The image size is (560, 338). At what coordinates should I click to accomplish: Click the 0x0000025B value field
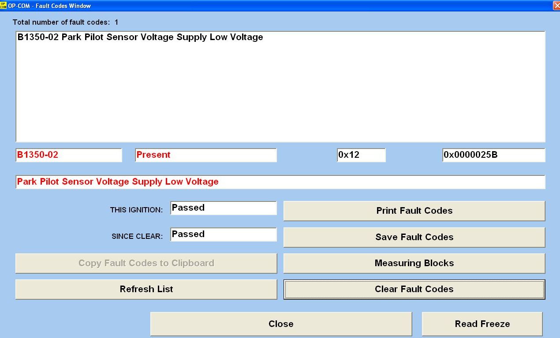pyautogui.click(x=493, y=155)
